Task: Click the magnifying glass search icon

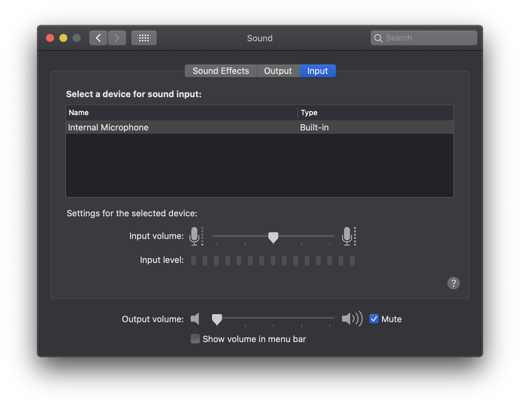Action: (378, 38)
